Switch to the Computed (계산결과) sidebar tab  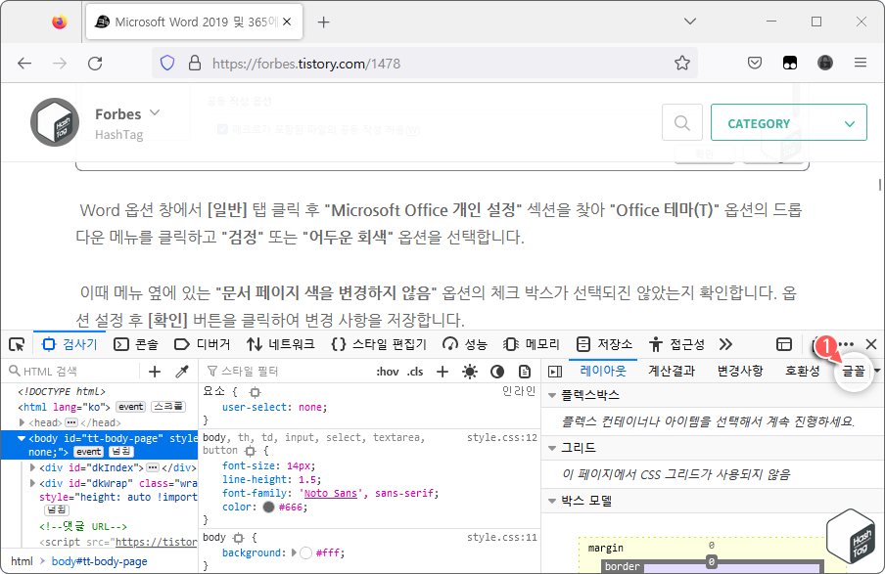click(x=671, y=371)
